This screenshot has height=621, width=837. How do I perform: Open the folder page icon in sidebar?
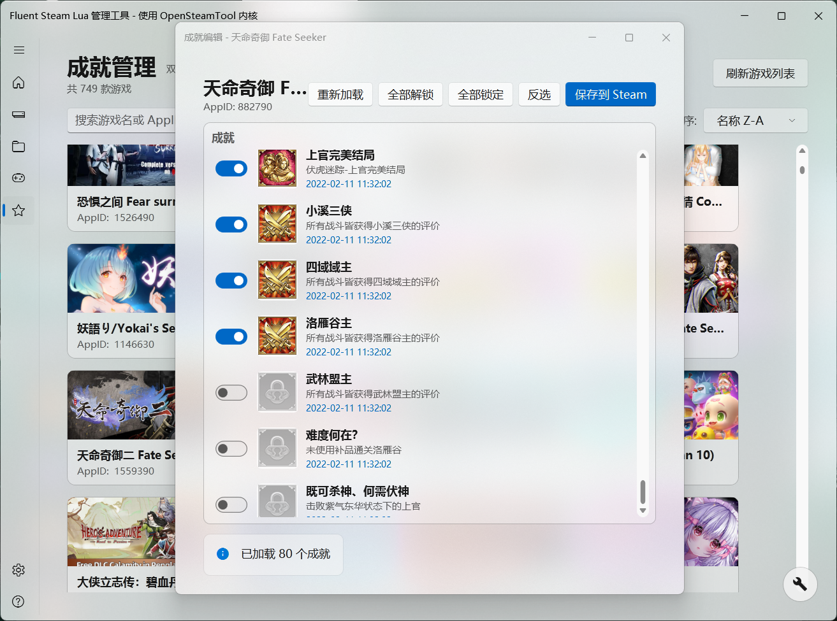[x=19, y=146]
